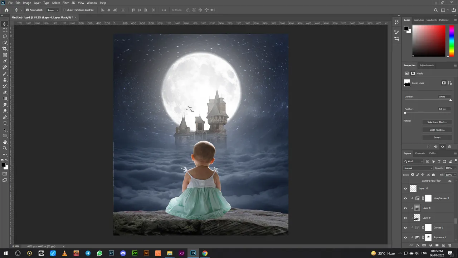
Task: Toggle visibility of Layer 8
Action: (405, 208)
